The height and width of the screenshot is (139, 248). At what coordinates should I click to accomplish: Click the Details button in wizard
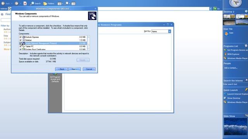[x=83, y=60]
